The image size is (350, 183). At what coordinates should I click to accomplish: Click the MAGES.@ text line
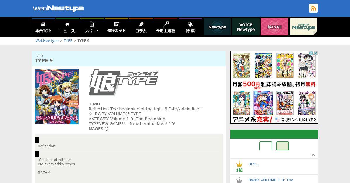(99, 129)
